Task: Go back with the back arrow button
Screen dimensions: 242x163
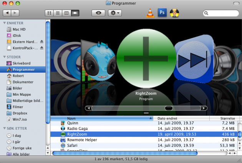Action: [x=7, y=13]
